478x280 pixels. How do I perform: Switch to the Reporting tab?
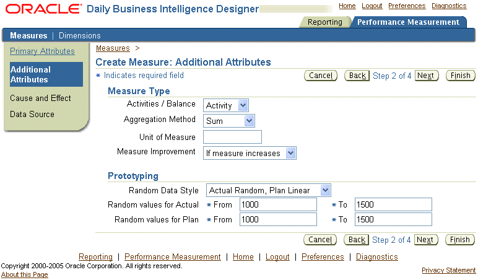[324, 22]
